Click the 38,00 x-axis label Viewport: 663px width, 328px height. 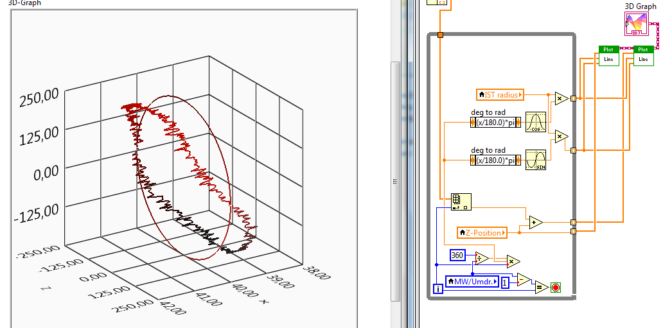pyautogui.click(x=317, y=272)
